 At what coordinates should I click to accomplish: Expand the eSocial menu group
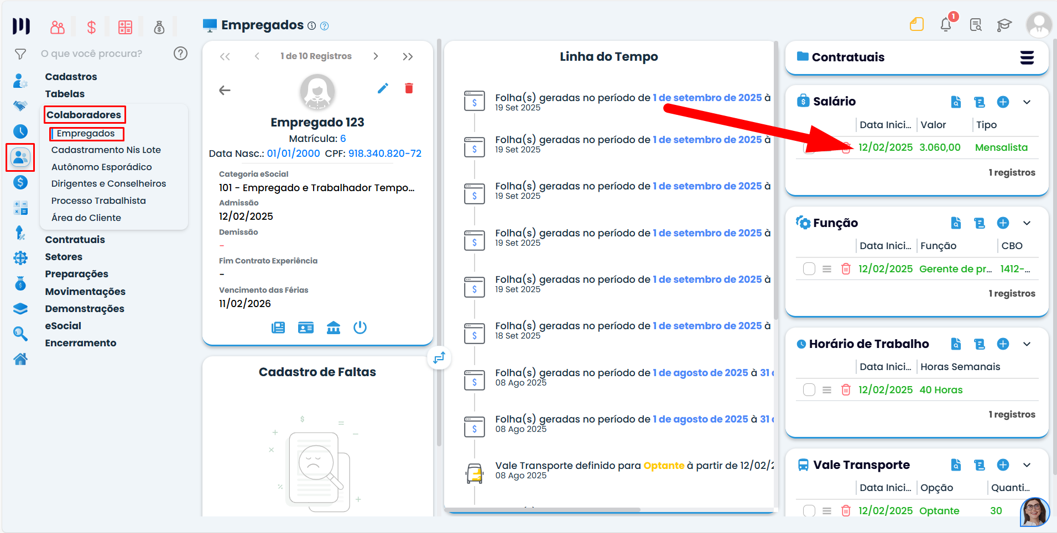point(63,326)
